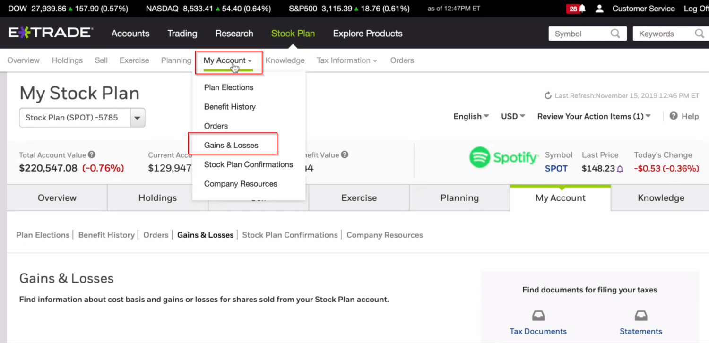Expand the USD currency dropdown
Image resolution: width=709 pixels, height=343 pixels.
(x=512, y=116)
